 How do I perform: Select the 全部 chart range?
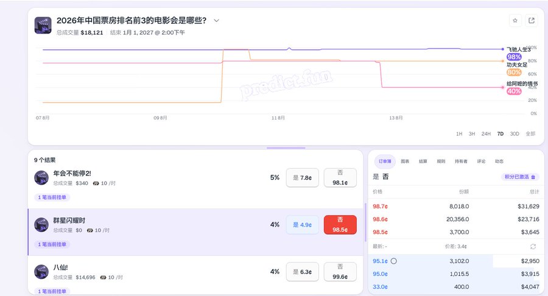tap(530, 134)
